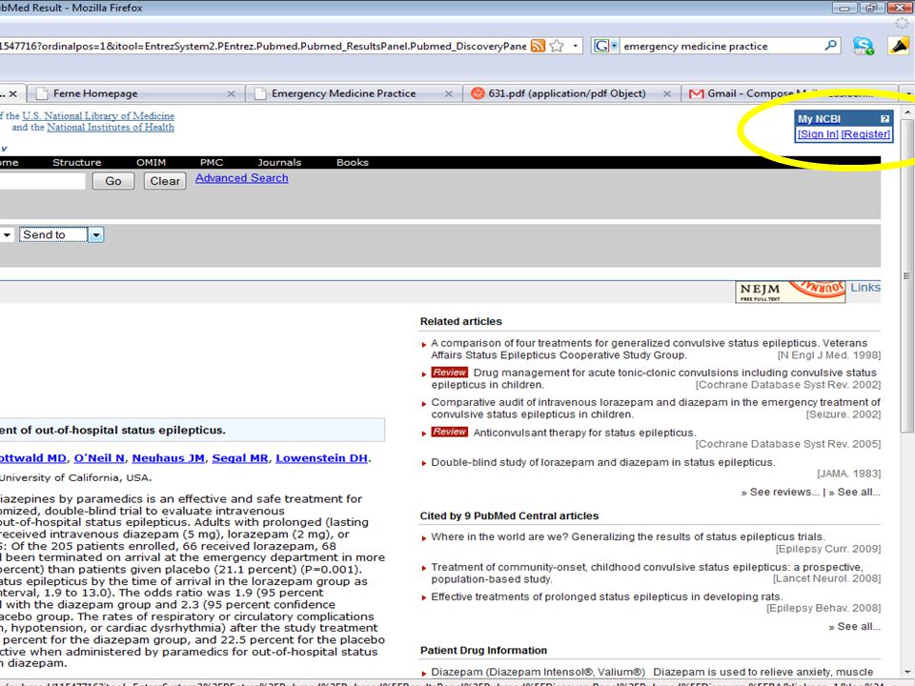Screen dimensions: 915x686
Task: Open the Journals menu item
Action: 279,163
